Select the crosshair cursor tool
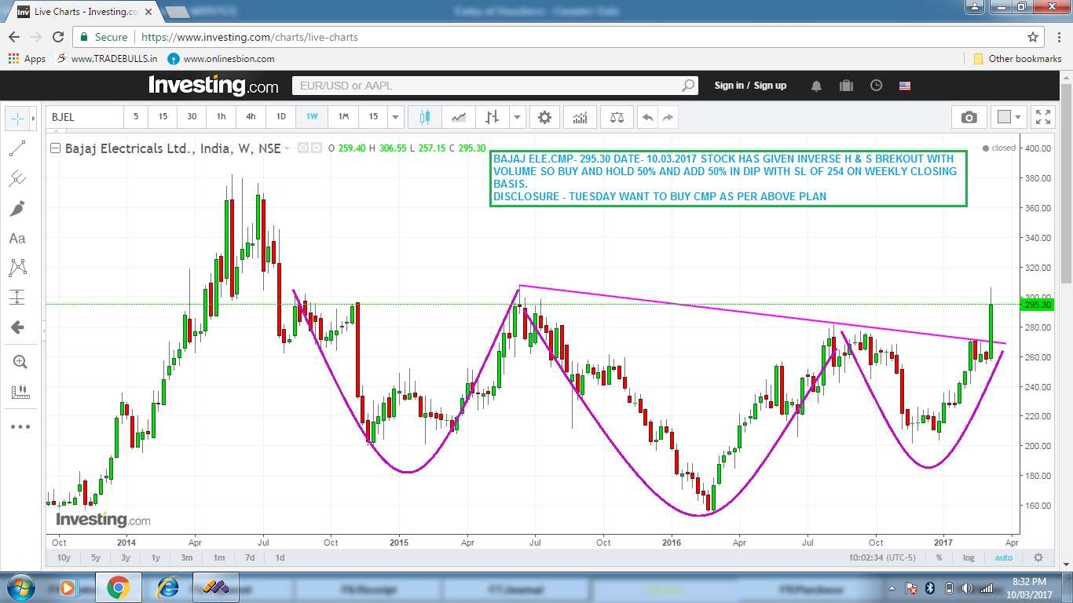This screenshot has height=603, width=1073. click(x=16, y=118)
